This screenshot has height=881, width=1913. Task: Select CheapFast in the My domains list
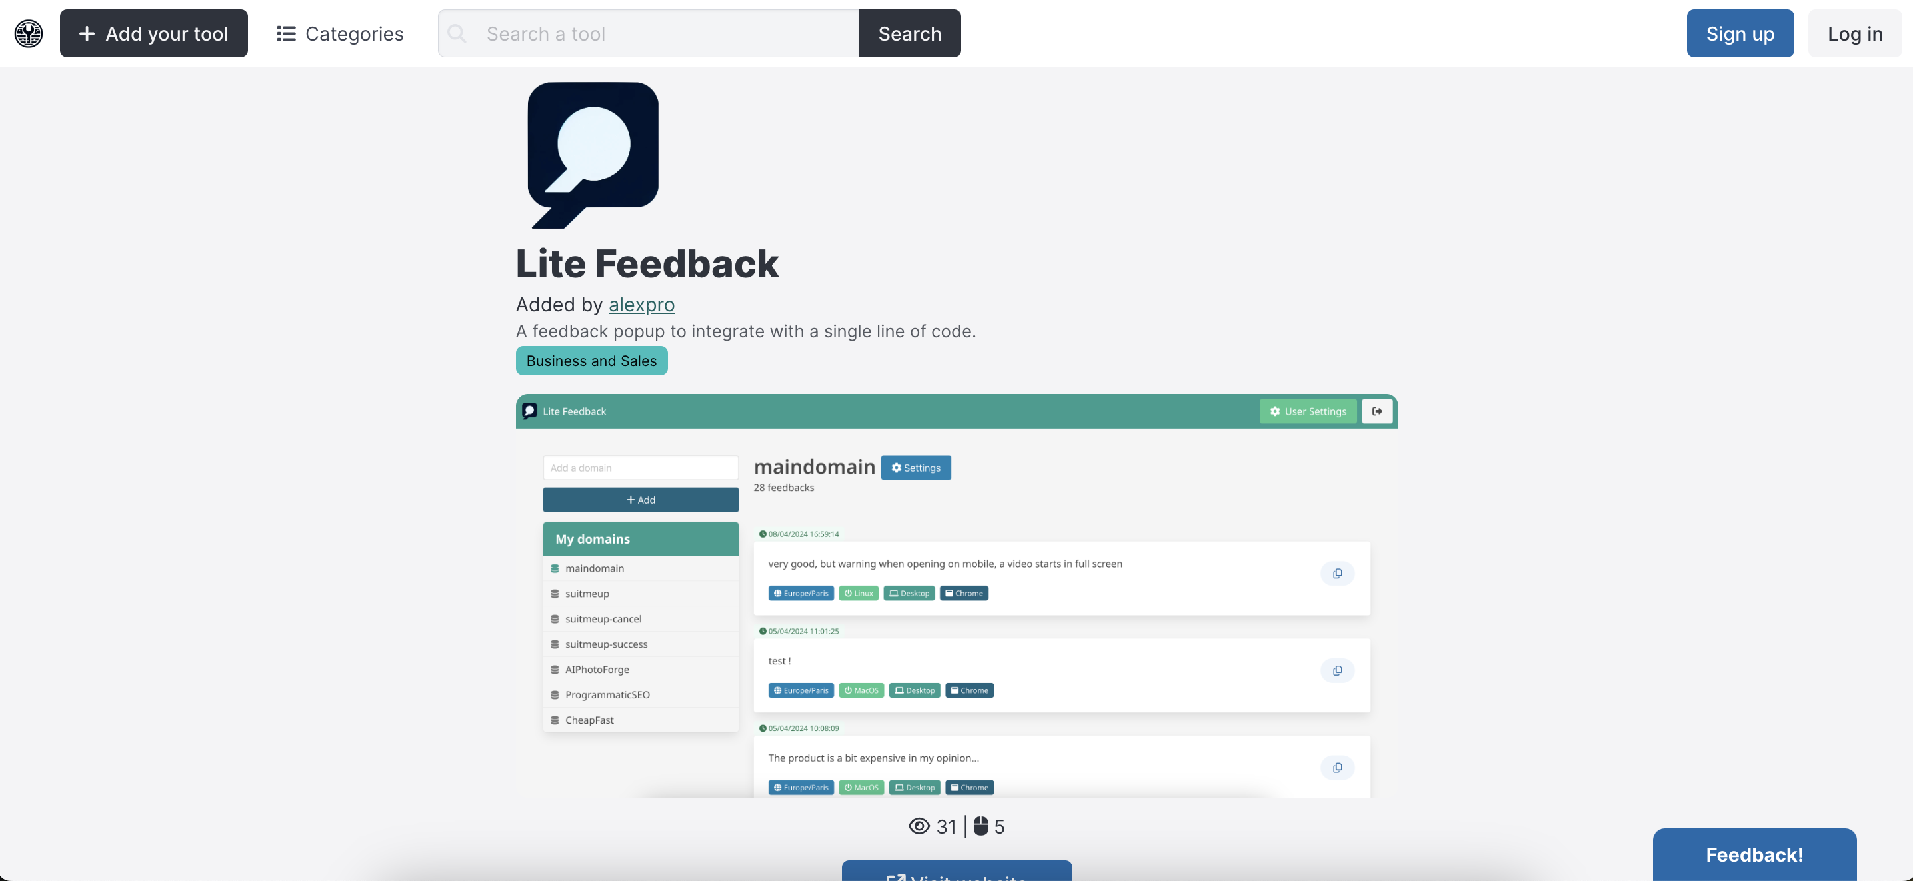[640, 720]
